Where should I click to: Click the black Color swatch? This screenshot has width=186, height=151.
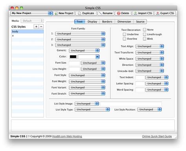click(x=73, y=57)
